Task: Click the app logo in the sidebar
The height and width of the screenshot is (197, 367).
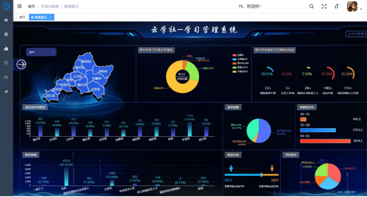Action: 6,7
